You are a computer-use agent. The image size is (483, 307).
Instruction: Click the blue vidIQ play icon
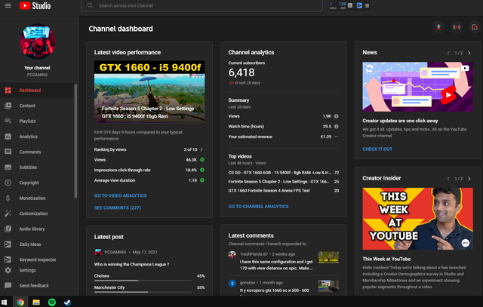(x=359, y=5)
